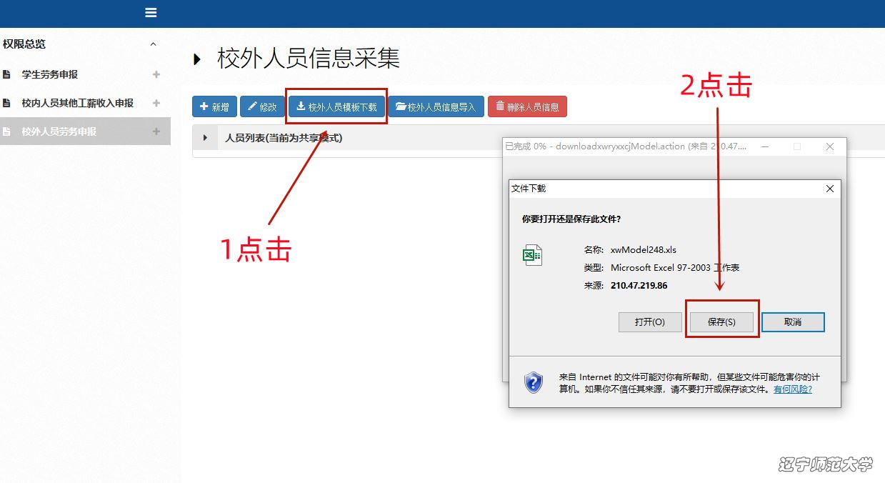The height and width of the screenshot is (483, 885).
Task: Collapse the 权限总览 sidebar section
Action: click(153, 44)
